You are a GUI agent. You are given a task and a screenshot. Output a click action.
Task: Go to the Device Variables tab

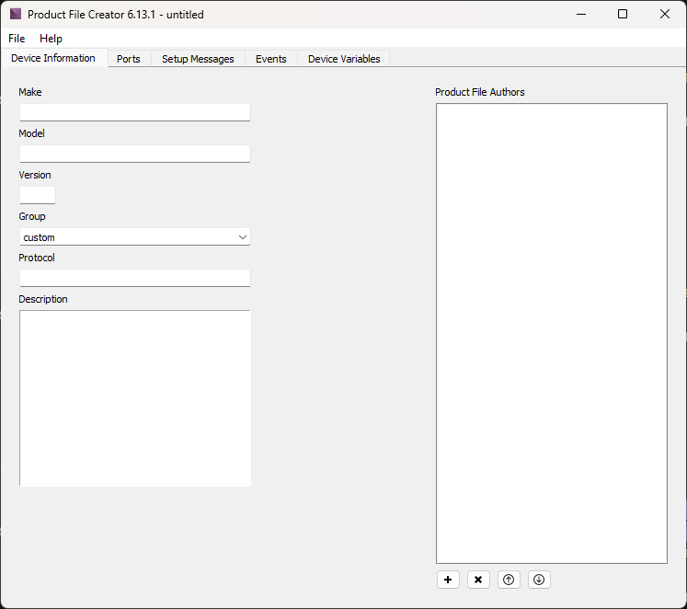click(x=344, y=59)
